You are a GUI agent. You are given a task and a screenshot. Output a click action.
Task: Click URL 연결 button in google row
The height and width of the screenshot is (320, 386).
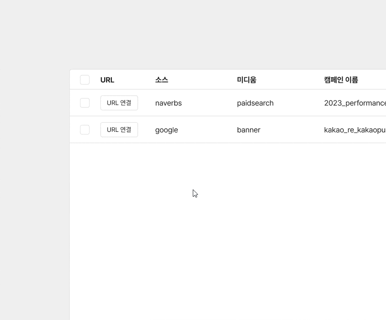(119, 130)
